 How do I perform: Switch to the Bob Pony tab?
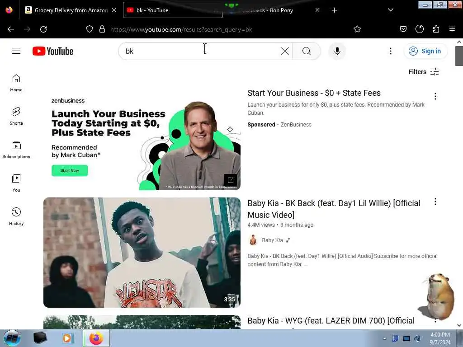273,10
